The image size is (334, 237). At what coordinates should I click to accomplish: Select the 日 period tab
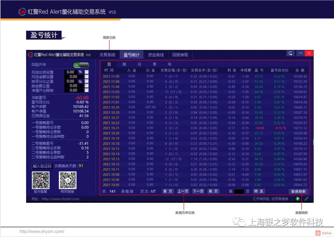coord(109,64)
